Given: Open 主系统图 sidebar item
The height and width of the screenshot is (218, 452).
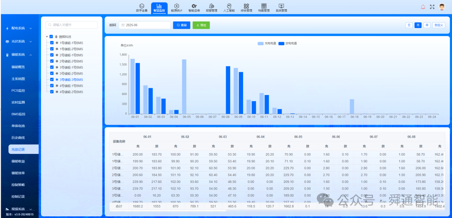Looking at the screenshot, I should 18,79.
